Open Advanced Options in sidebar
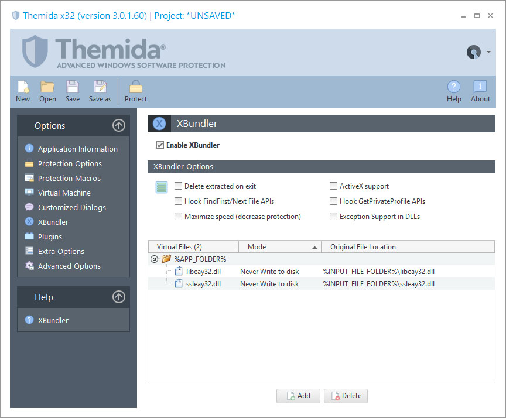 [x=69, y=266]
